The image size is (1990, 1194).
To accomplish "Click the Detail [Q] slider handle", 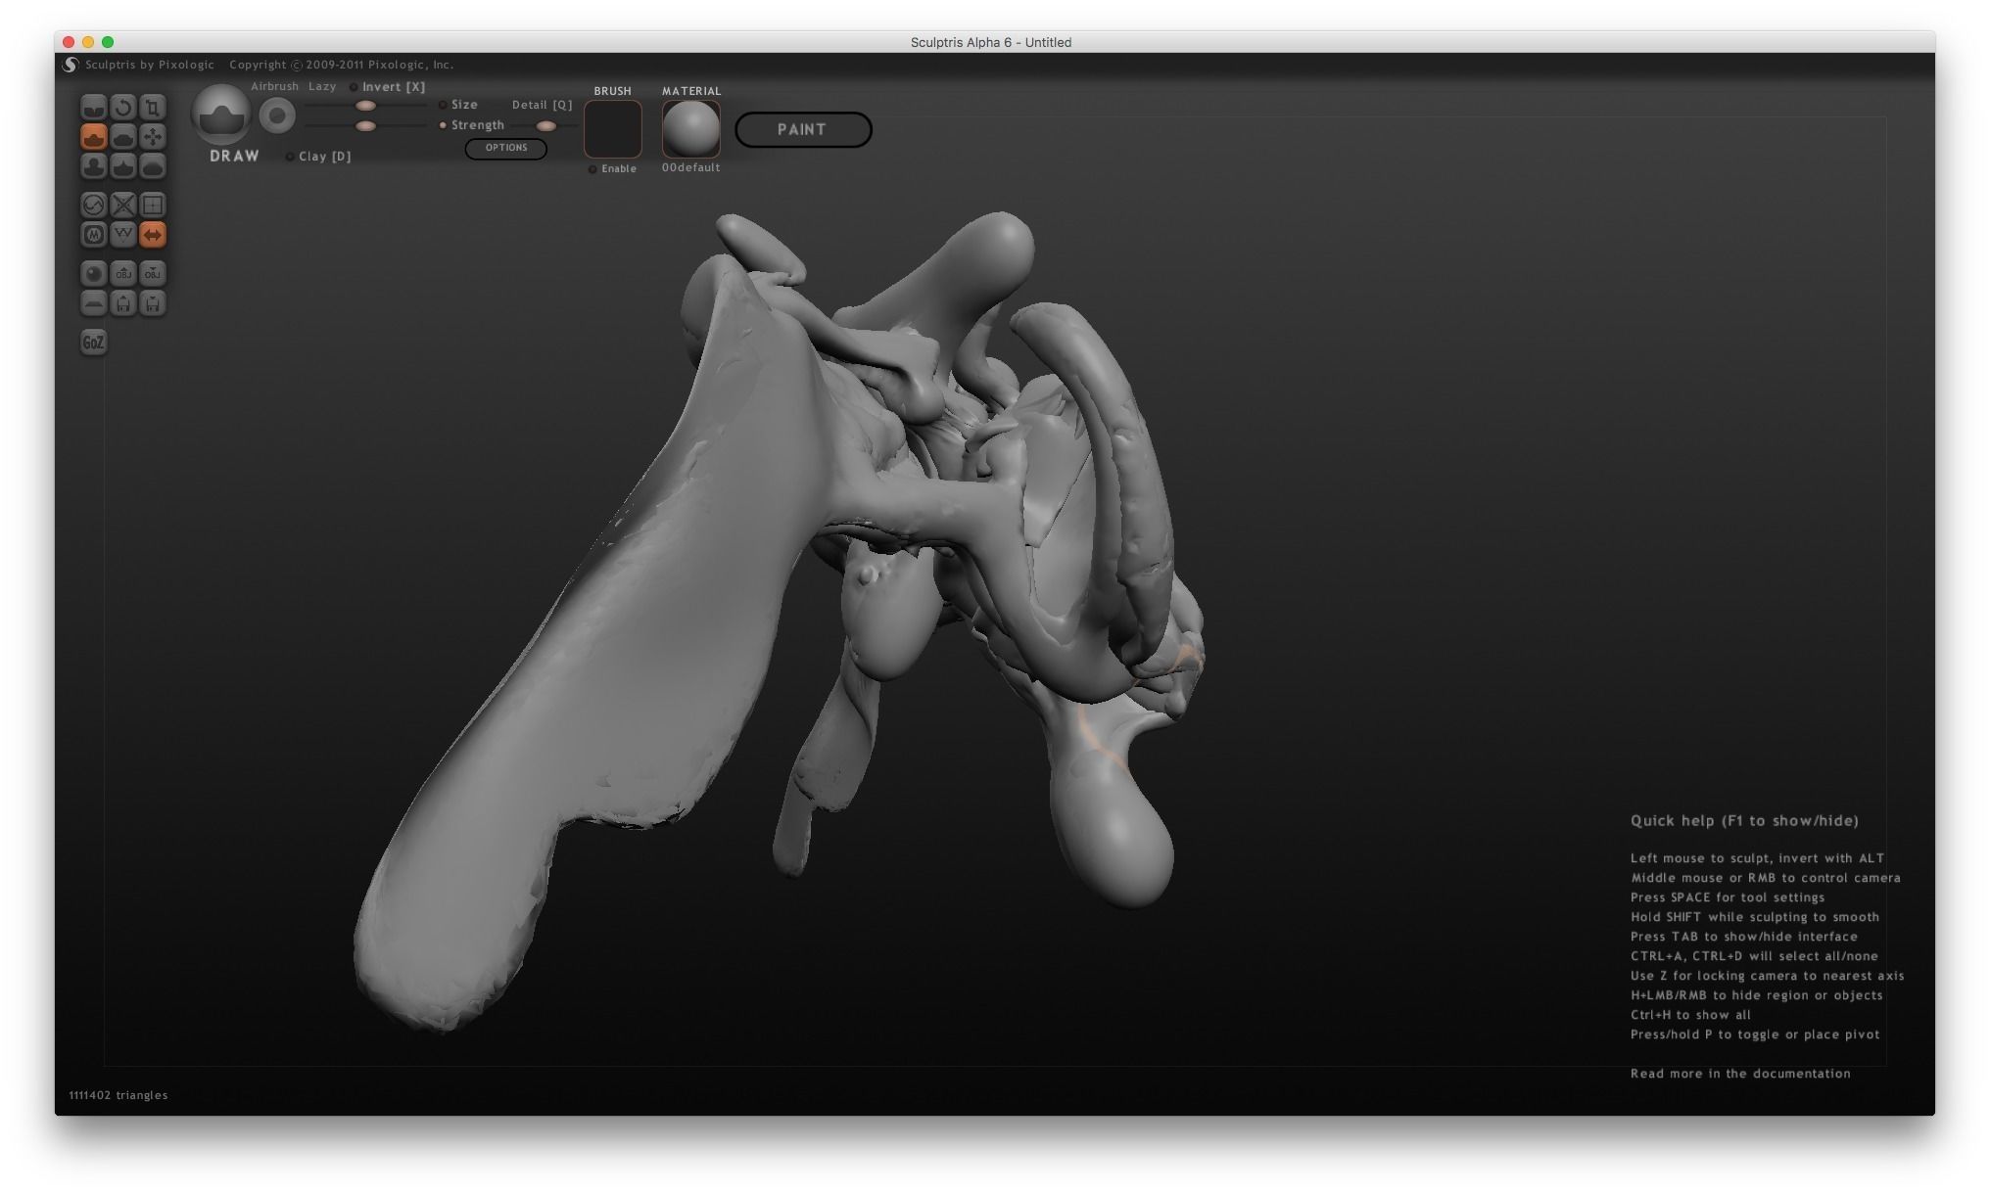I will click(546, 126).
